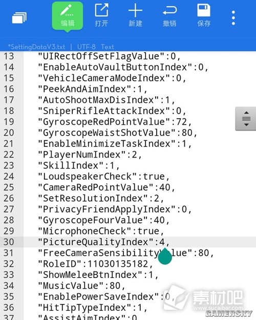Tap the Text syntax mode label
This screenshot has width=256, height=320.
[x=108, y=47]
